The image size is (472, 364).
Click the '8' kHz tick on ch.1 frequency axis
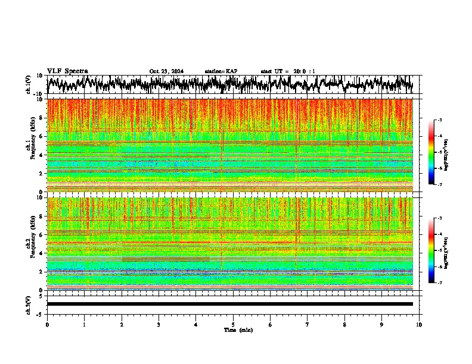pyautogui.click(x=41, y=118)
